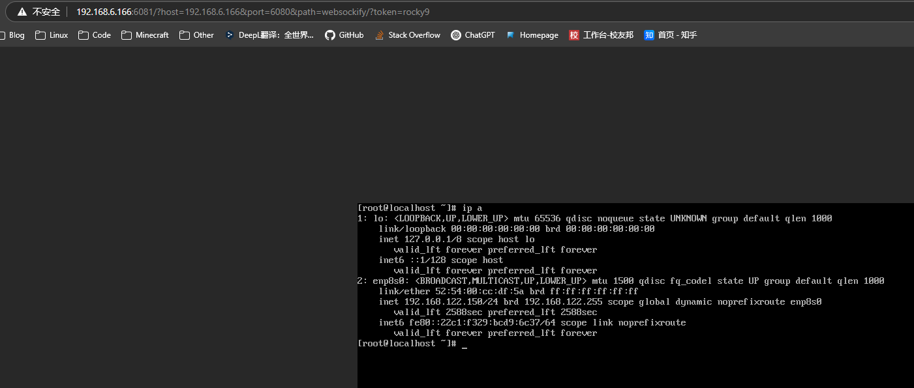
Task: Open the ChatGPT bookmark
Action: pyautogui.click(x=472, y=35)
